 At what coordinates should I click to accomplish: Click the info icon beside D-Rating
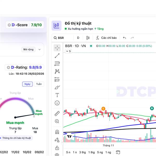tap(9, 68)
